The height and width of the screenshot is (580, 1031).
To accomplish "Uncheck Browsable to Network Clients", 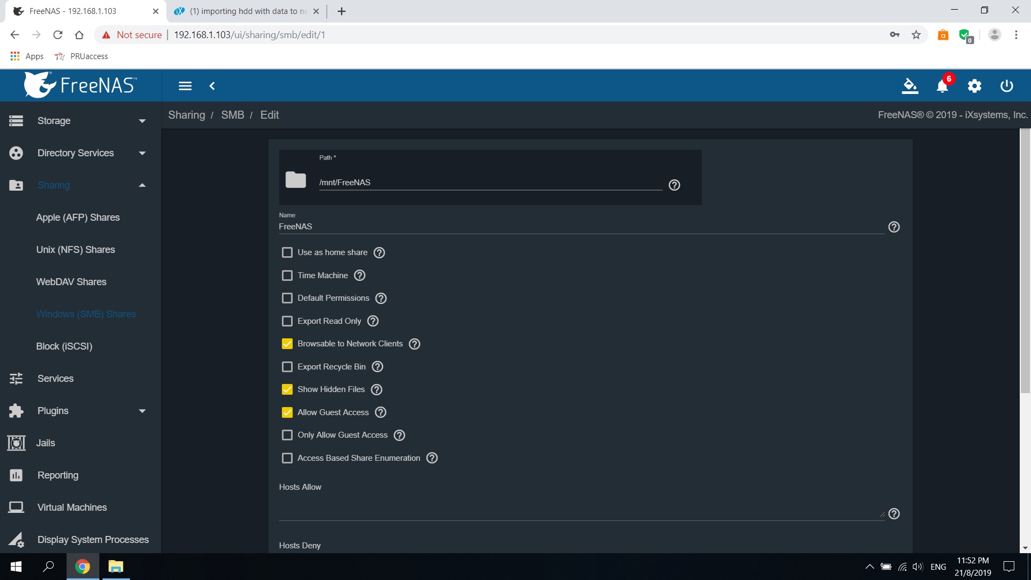I will [x=287, y=344].
